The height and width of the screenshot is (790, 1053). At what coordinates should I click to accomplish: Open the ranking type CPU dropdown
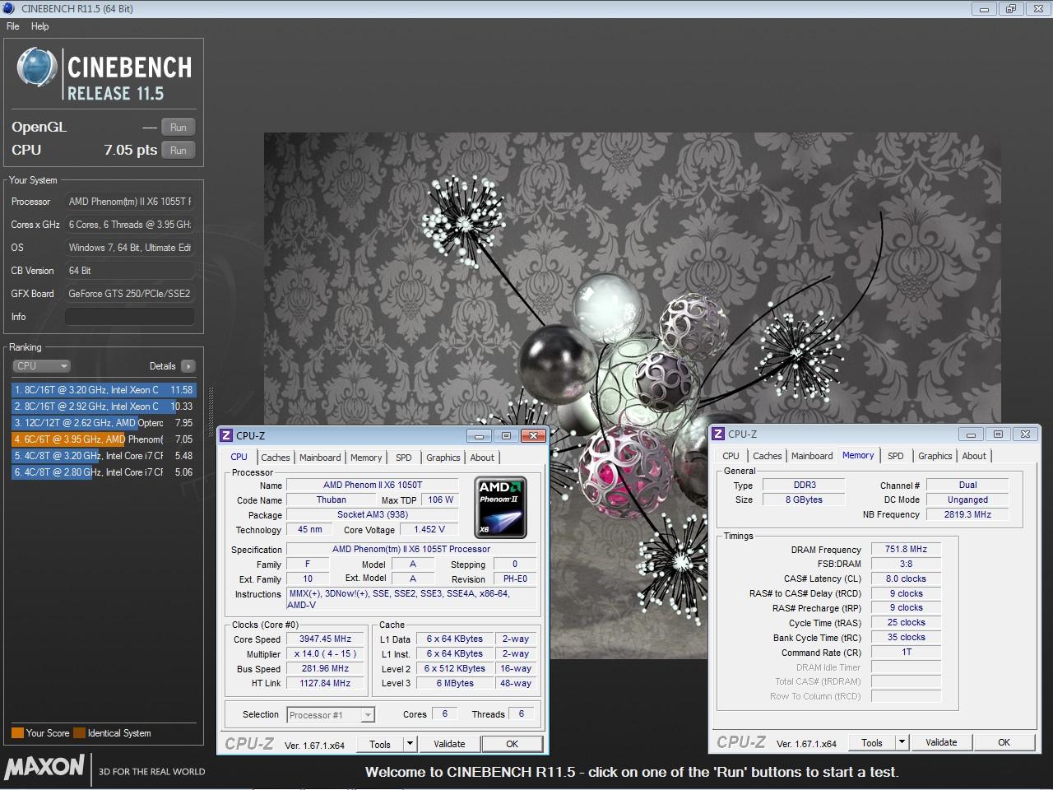(x=42, y=366)
